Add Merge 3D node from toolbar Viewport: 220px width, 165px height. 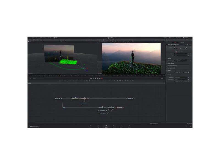point(125,81)
